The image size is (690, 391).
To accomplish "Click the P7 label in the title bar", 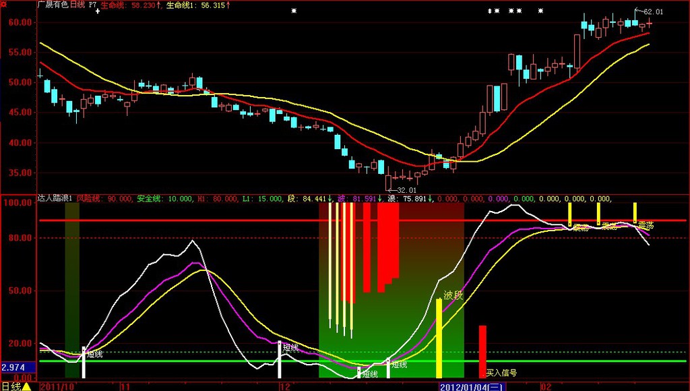I will [93, 4].
